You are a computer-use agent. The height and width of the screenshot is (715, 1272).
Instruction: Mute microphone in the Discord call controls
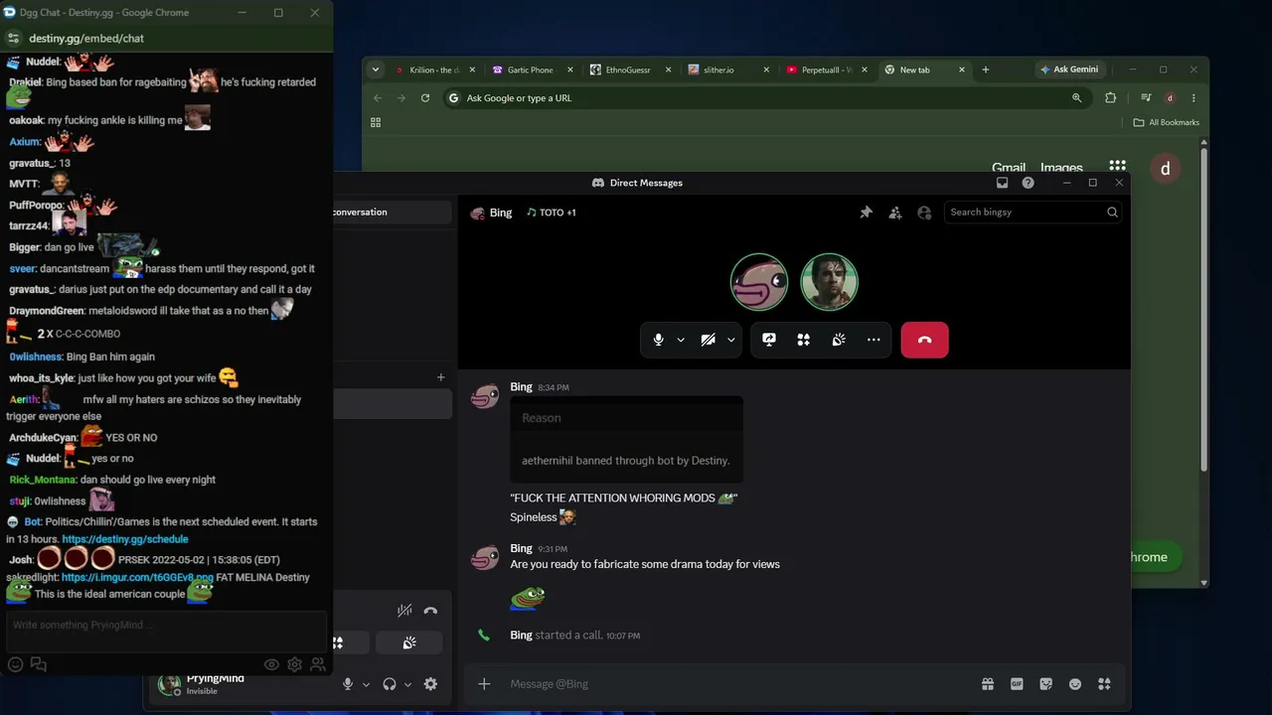pos(658,340)
